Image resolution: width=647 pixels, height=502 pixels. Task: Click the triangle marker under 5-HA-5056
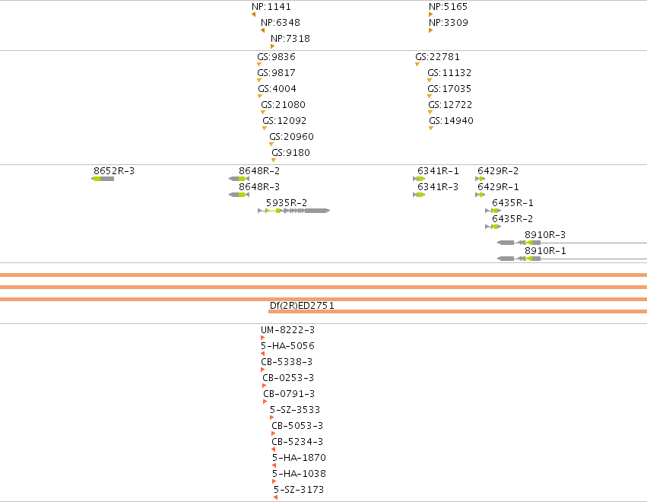coord(263,354)
